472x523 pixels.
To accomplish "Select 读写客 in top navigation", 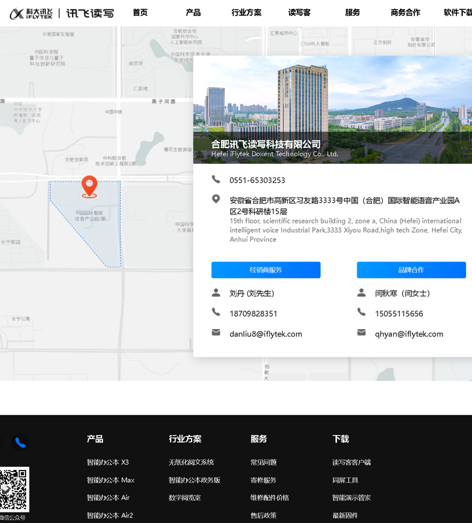I will point(299,12).
